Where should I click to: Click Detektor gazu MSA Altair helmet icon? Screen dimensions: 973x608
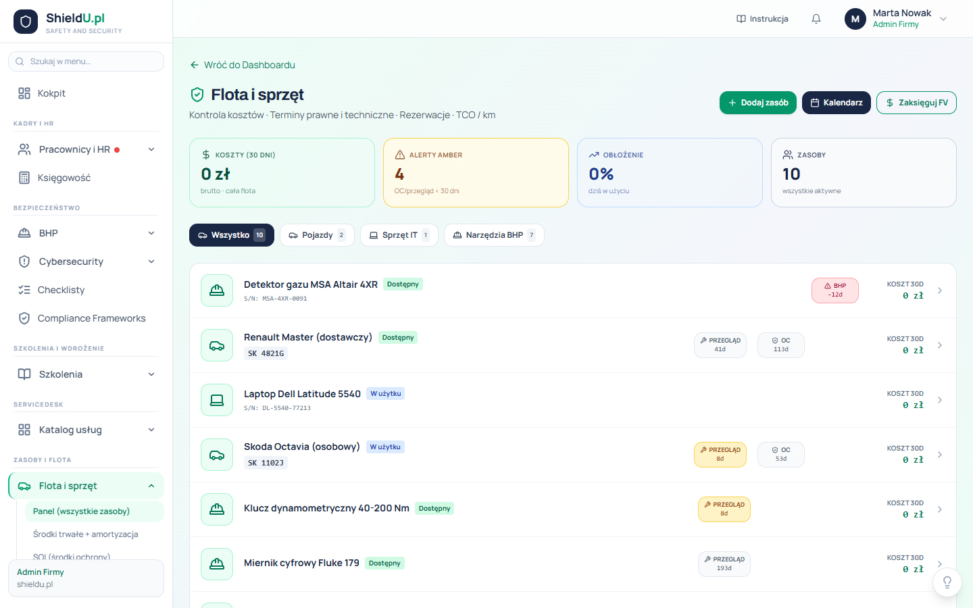coord(217,290)
